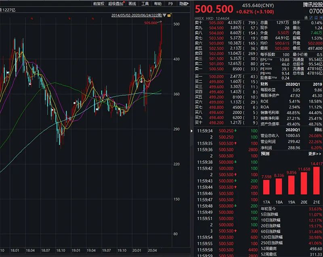Click the 通 badge icon under stock code
323x257 pixels.
point(306,18)
